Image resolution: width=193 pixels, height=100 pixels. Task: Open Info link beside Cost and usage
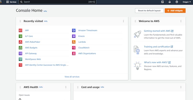pyautogui.click(x=102, y=87)
